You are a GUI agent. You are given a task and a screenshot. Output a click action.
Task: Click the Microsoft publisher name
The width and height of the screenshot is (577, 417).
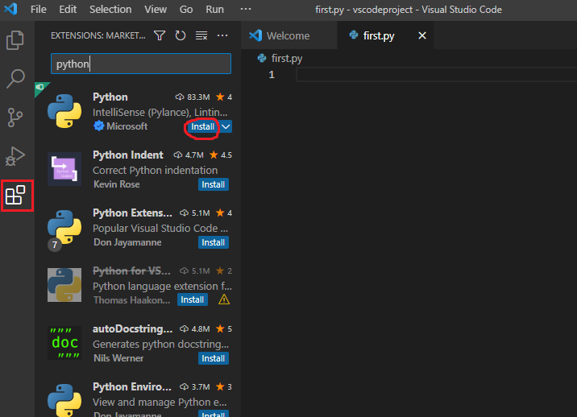pyautogui.click(x=127, y=126)
